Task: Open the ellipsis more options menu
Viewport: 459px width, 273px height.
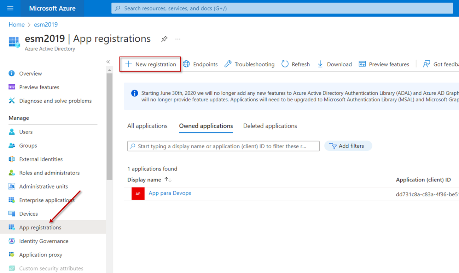Action: click(x=178, y=39)
